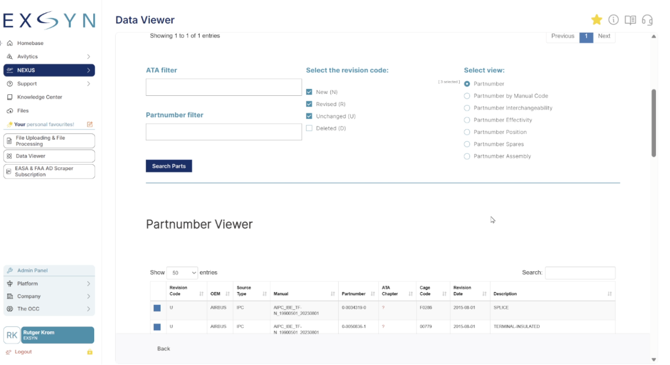Select the Partnumber Interchangeability radio button
The width and height of the screenshot is (670, 365).
click(467, 108)
